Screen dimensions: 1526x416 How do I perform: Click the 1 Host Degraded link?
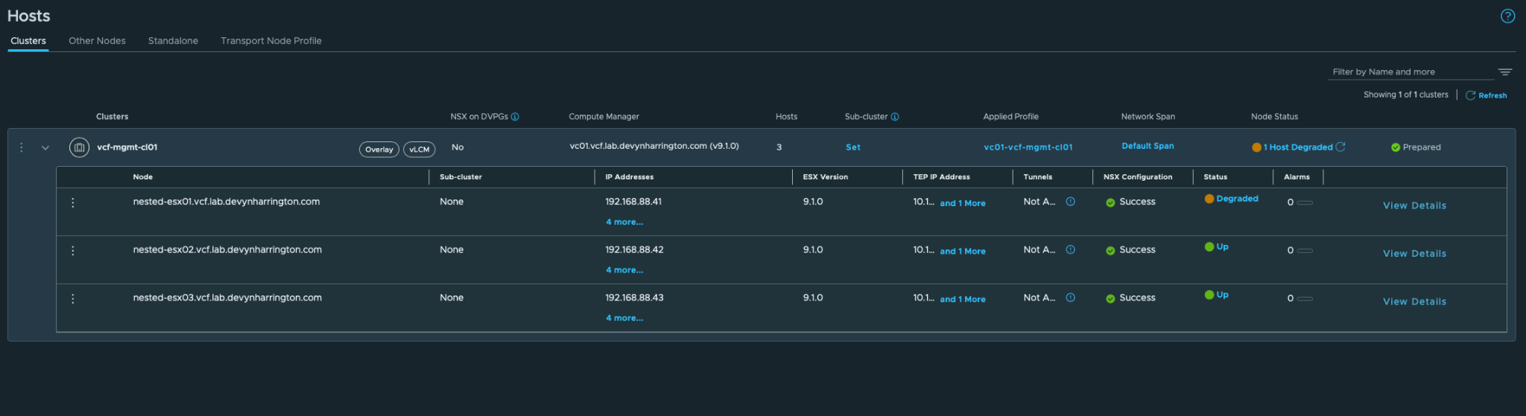(1298, 147)
